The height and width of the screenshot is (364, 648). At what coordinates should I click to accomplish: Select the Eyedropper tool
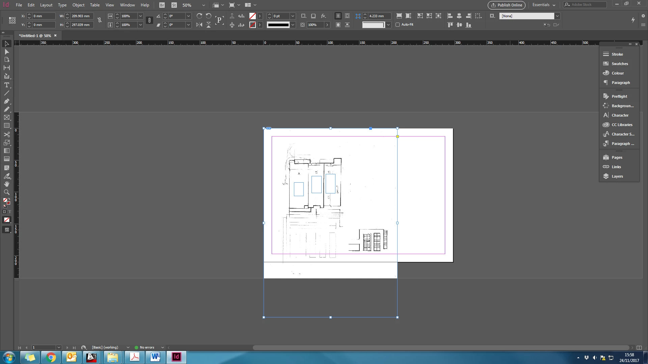(6, 176)
